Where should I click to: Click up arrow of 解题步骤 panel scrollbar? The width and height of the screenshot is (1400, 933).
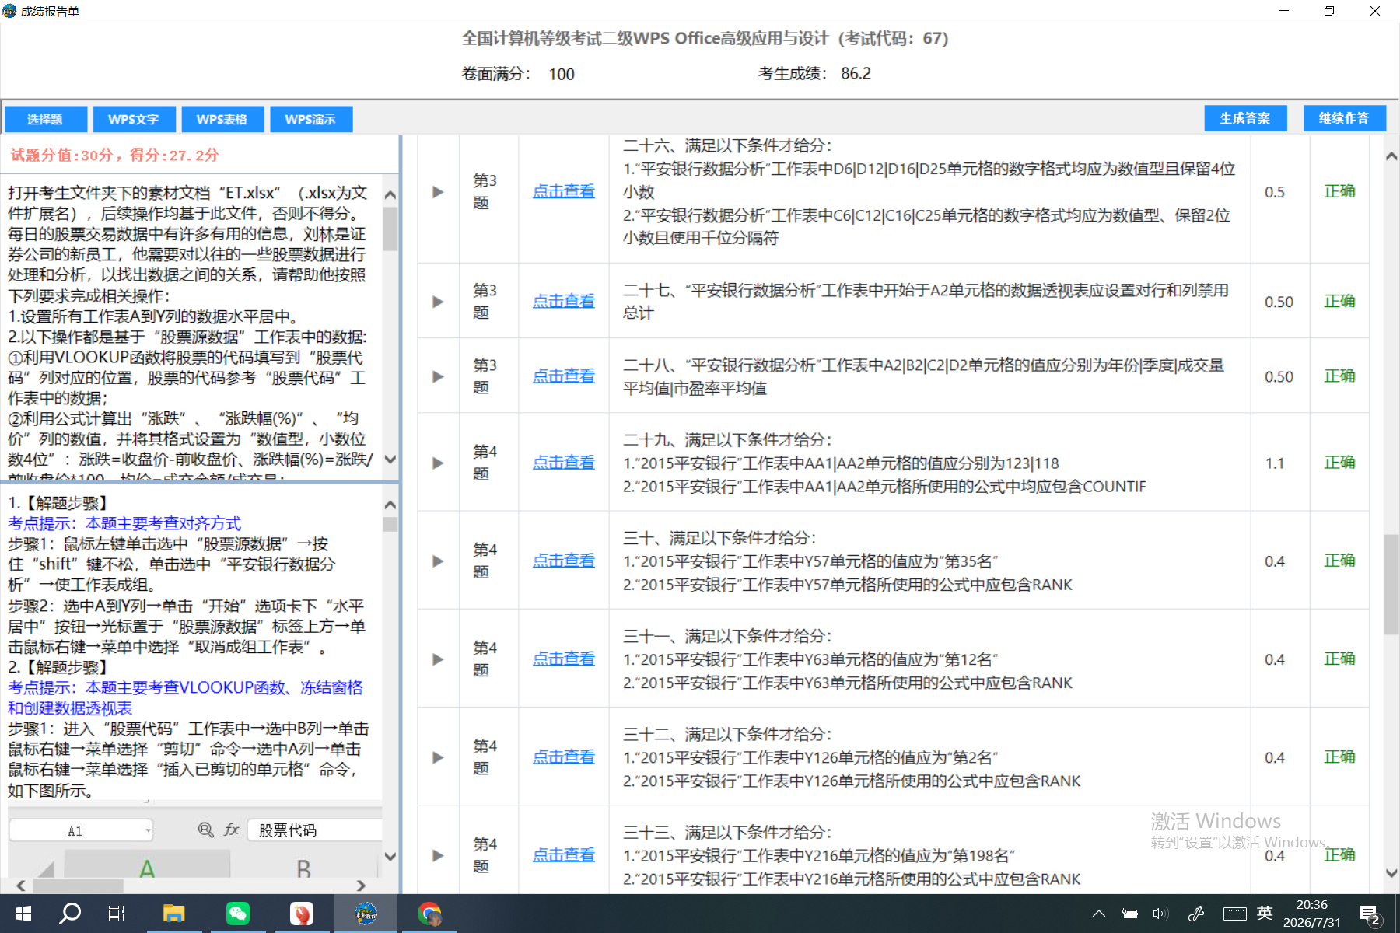pyautogui.click(x=390, y=505)
